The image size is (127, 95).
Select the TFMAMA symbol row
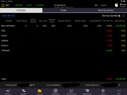pyautogui.click(x=5, y=50)
